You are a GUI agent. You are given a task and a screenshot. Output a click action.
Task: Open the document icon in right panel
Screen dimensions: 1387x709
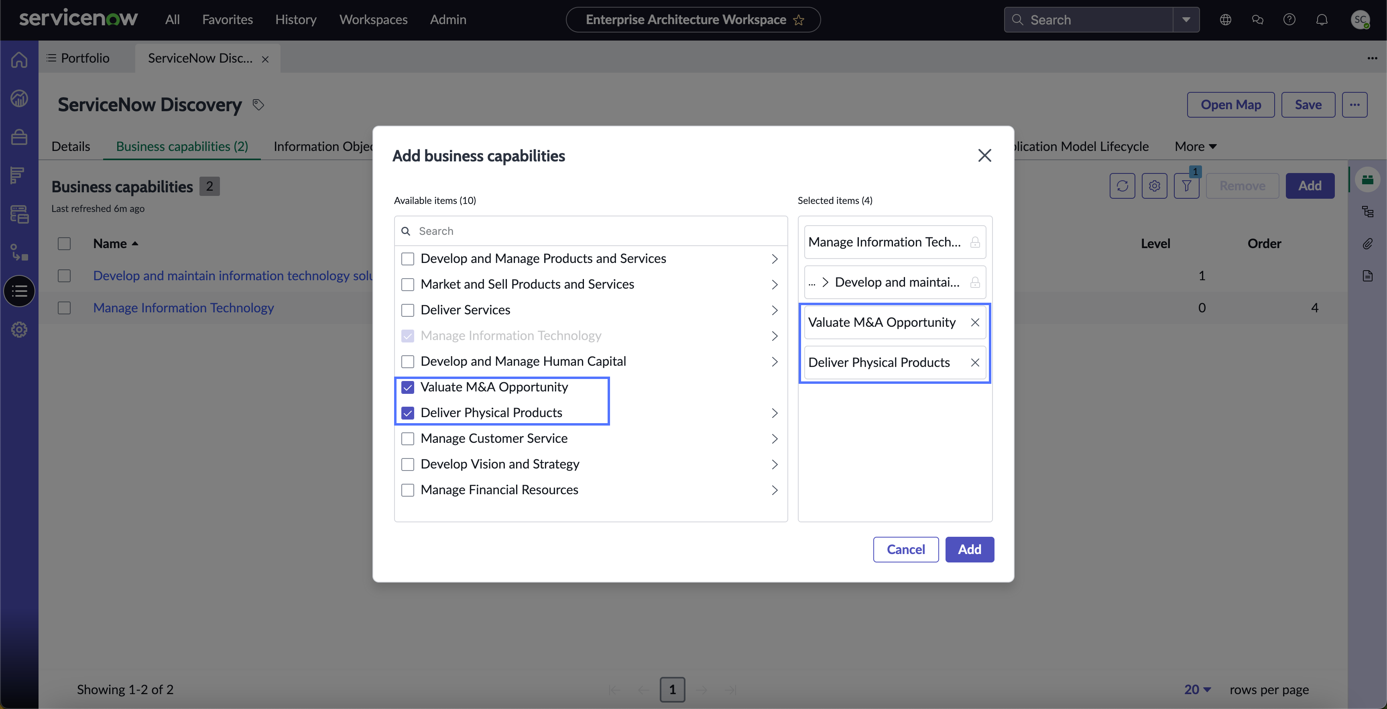tap(1368, 276)
